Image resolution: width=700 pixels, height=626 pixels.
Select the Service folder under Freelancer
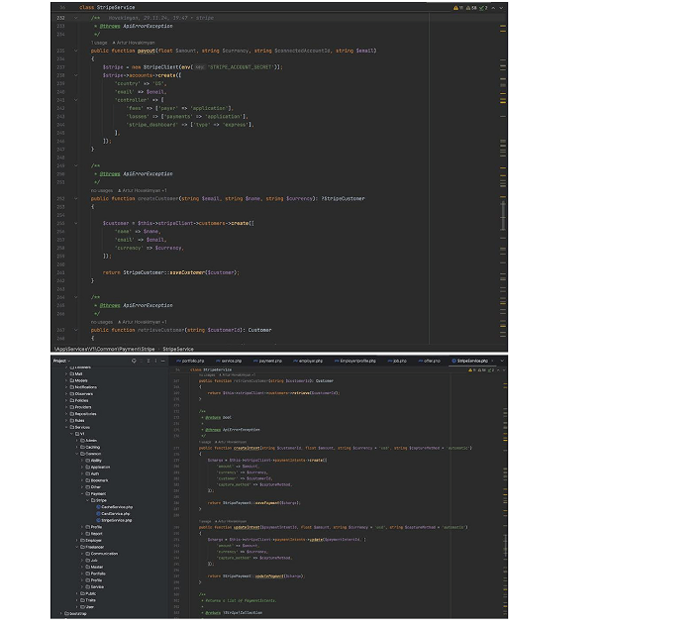click(x=97, y=587)
